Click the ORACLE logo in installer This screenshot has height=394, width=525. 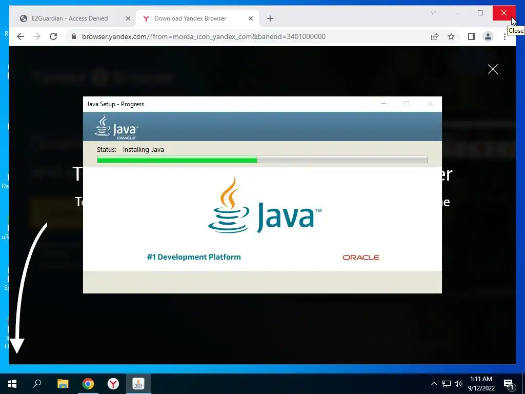(360, 258)
